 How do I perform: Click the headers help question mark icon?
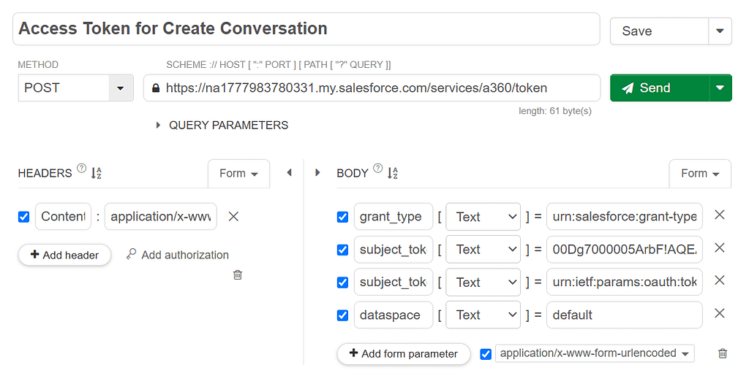coord(82,169)
